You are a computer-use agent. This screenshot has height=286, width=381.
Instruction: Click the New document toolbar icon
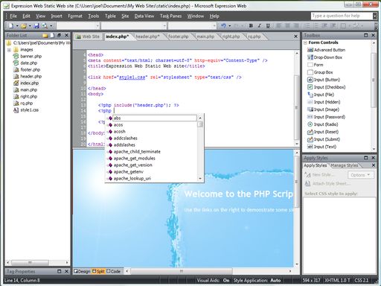pos(11,25)
